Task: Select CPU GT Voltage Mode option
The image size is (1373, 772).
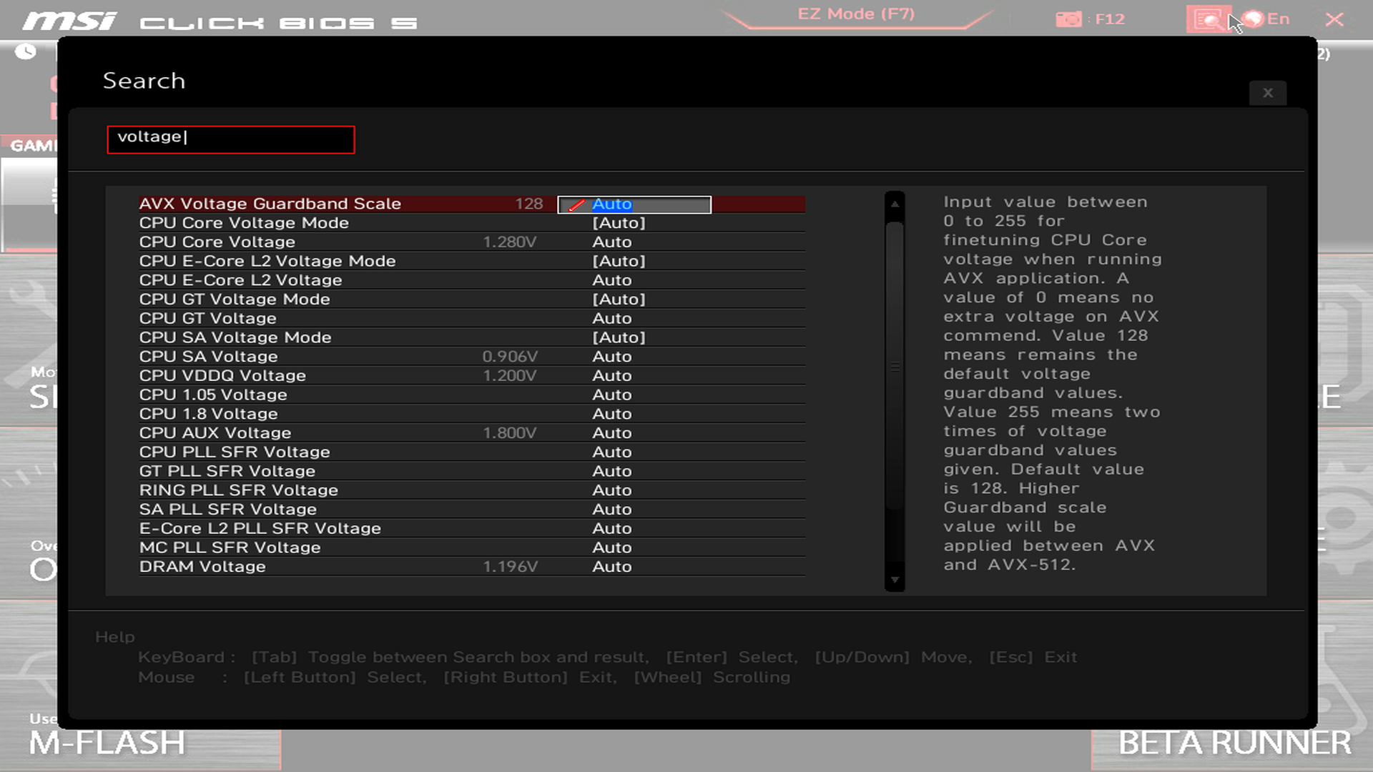Action: (x=235, y=299)
